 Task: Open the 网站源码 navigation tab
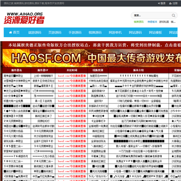[x=135, y=32]
